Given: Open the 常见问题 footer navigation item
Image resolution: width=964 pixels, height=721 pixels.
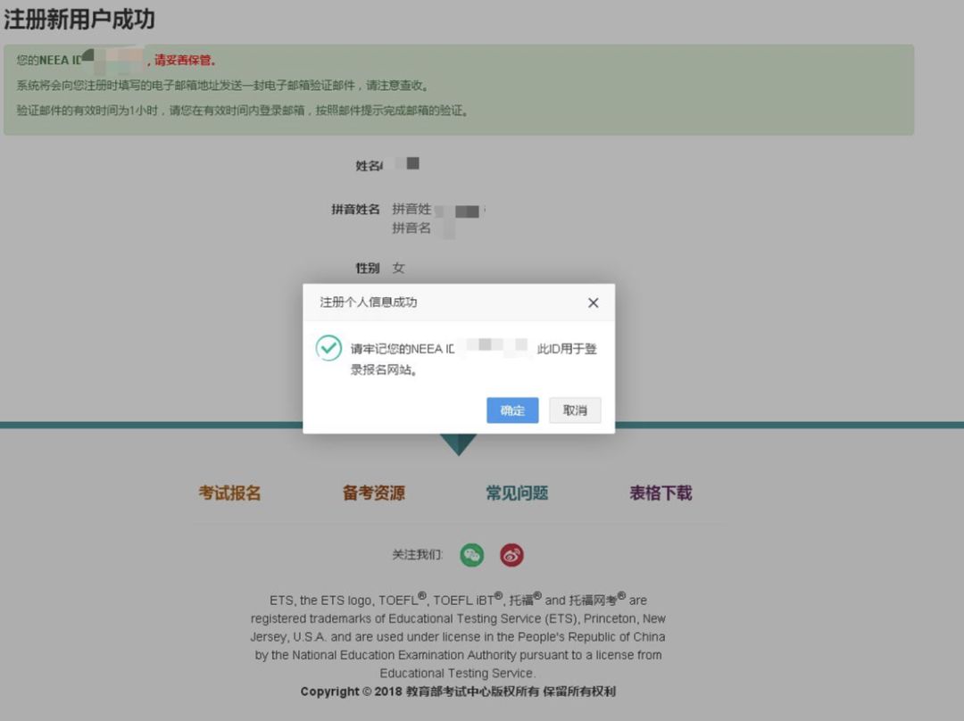Looking at the screenshot, I should click(x=516, y=493).
